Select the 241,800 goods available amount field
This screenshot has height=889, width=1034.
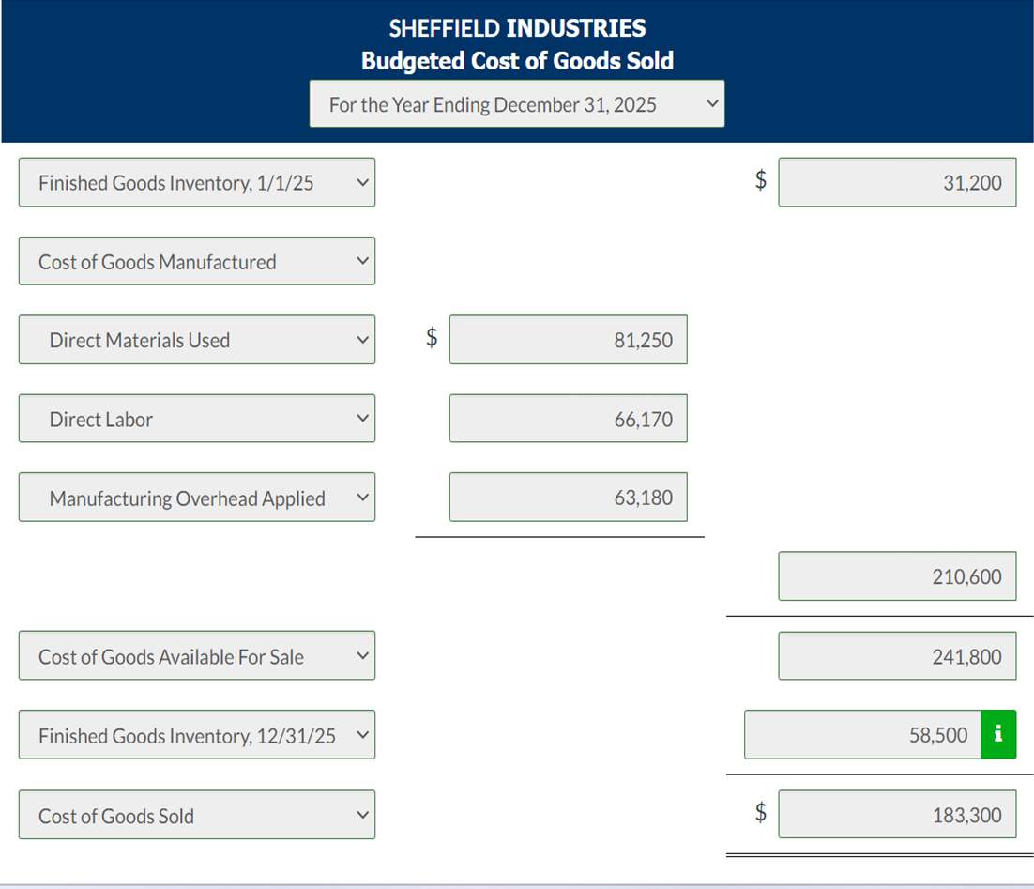tap(896, 655)
